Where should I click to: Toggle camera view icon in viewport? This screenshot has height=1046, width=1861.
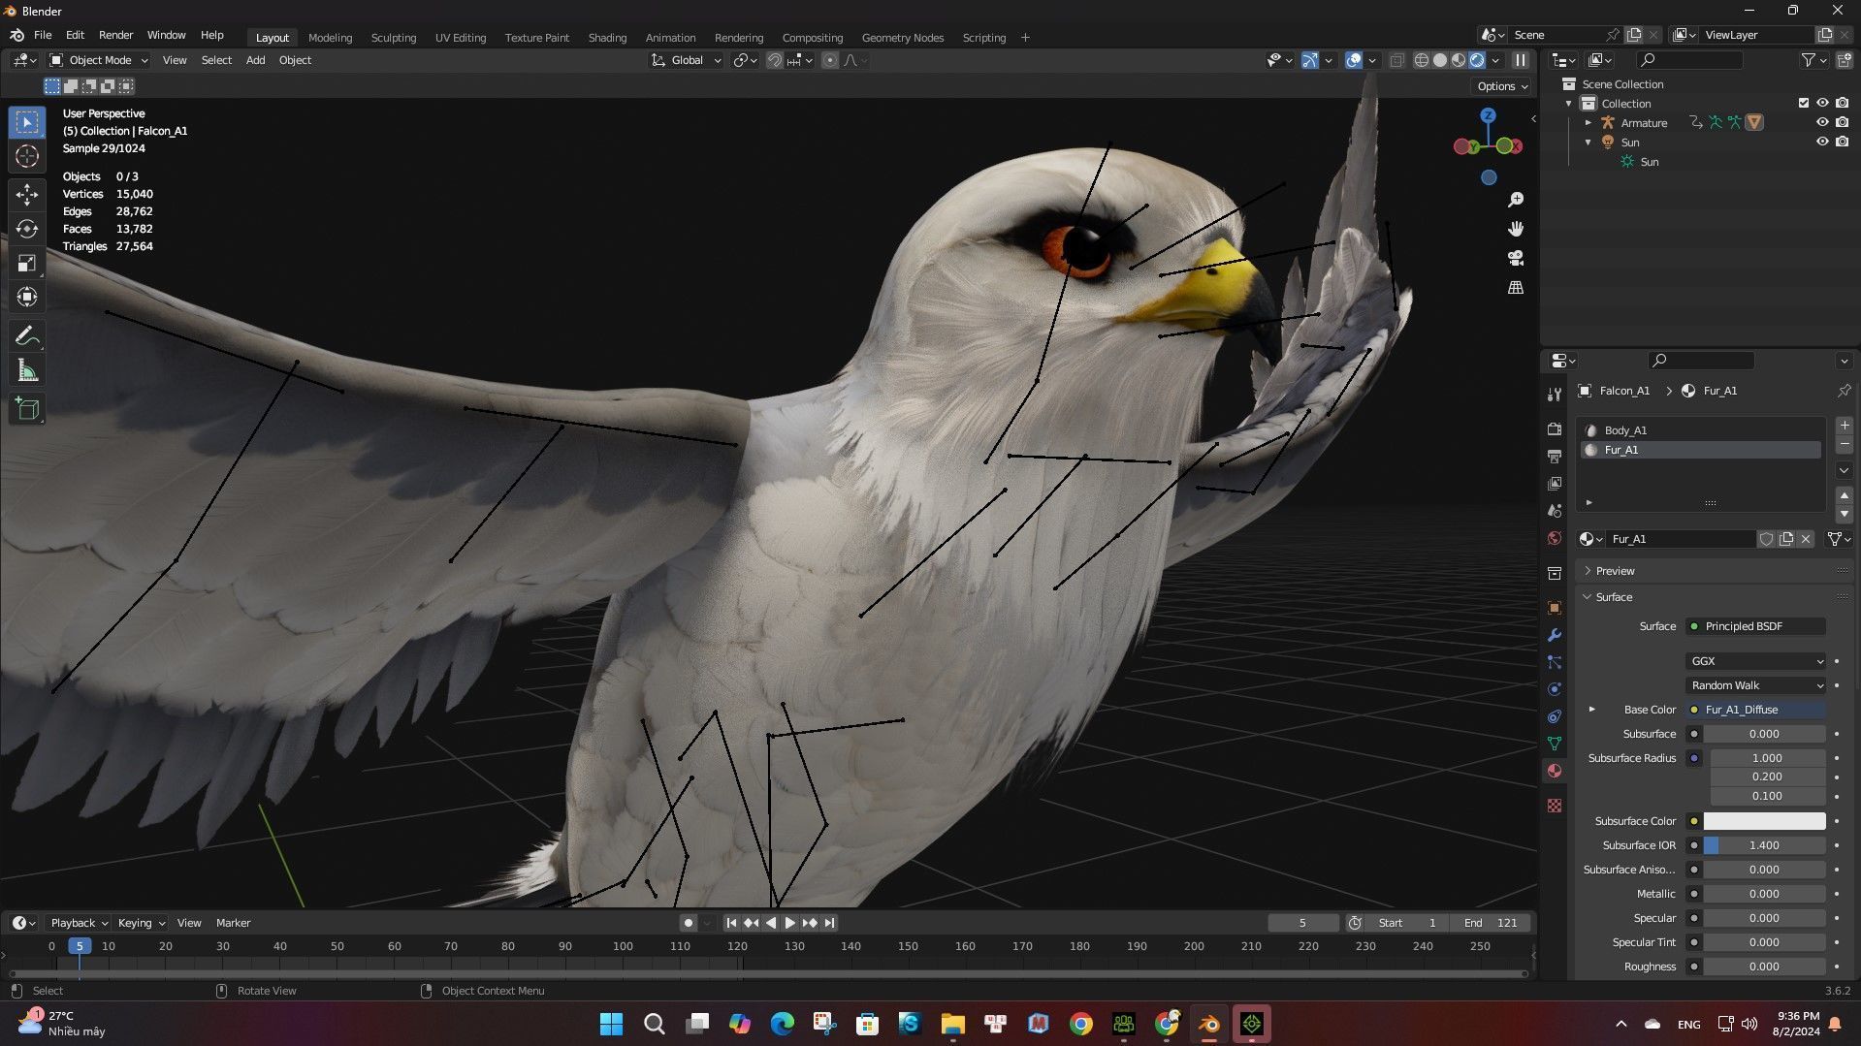1516,258
